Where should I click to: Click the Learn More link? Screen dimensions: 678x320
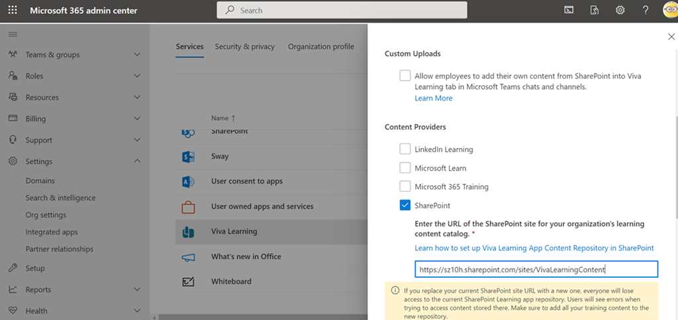[x=433, y=99]
